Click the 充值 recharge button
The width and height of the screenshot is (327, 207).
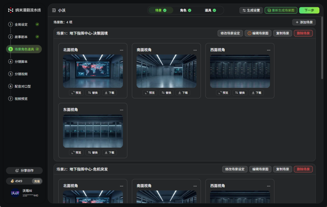pos(37,181)
